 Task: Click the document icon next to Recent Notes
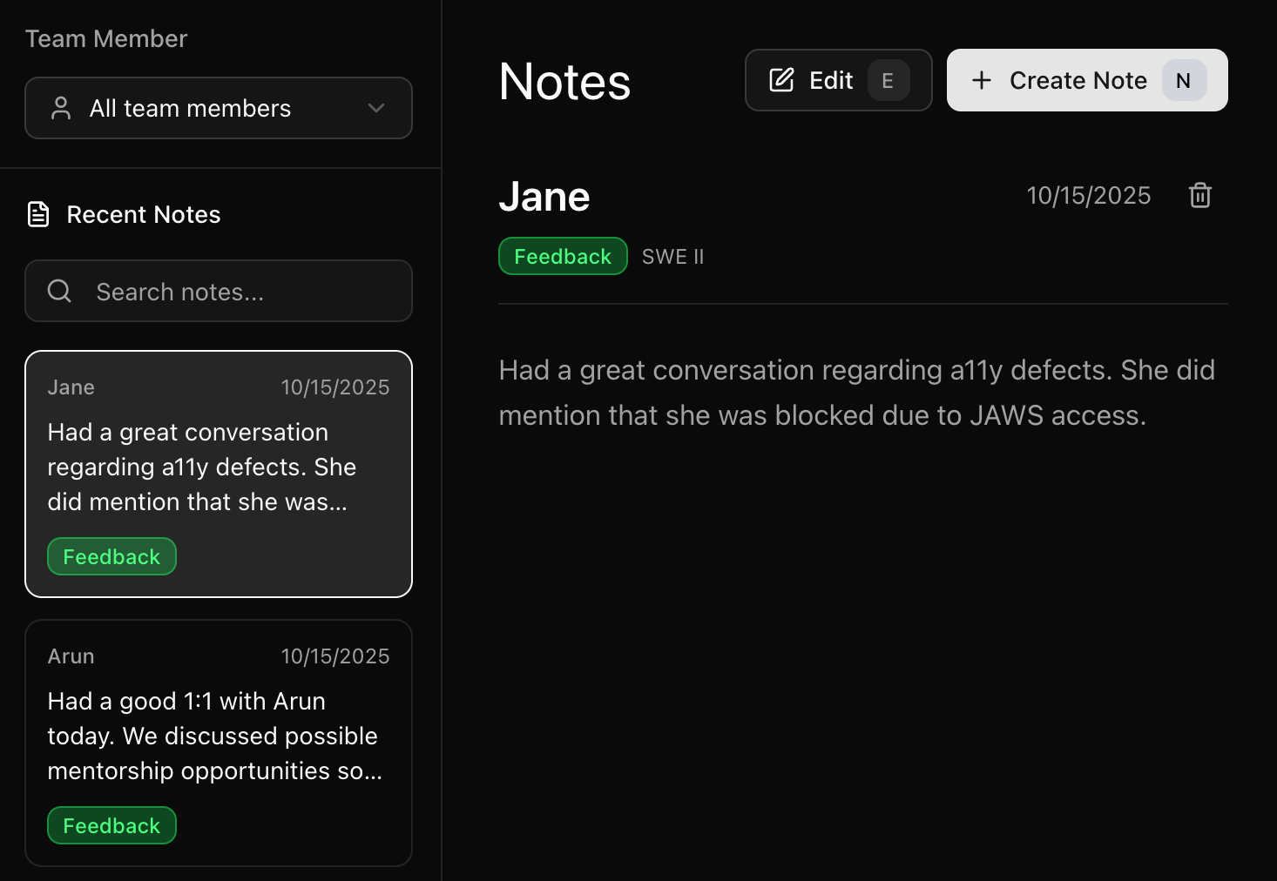pos(38,213)
